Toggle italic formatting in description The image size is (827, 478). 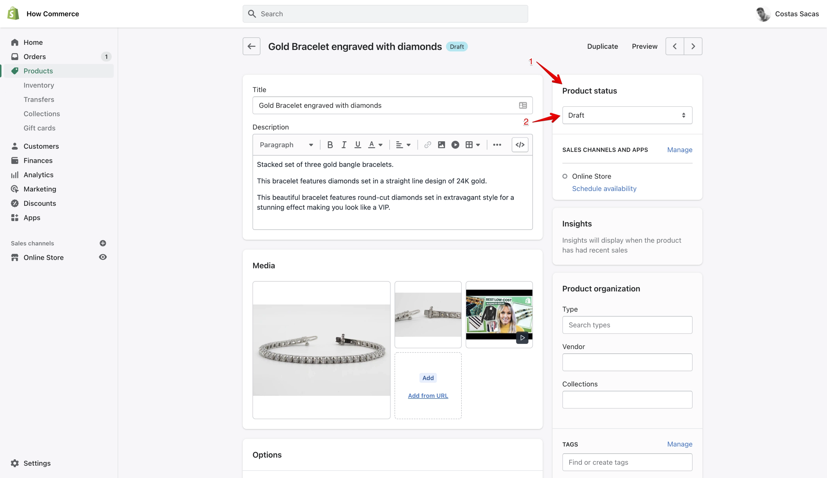point(344,145)
